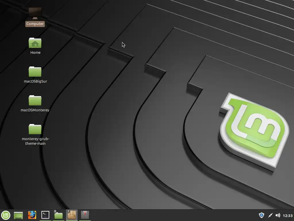
Task: Open the suit-and-tie application in the taskbar
Action: pyautogui.click(x=85, y=215)
